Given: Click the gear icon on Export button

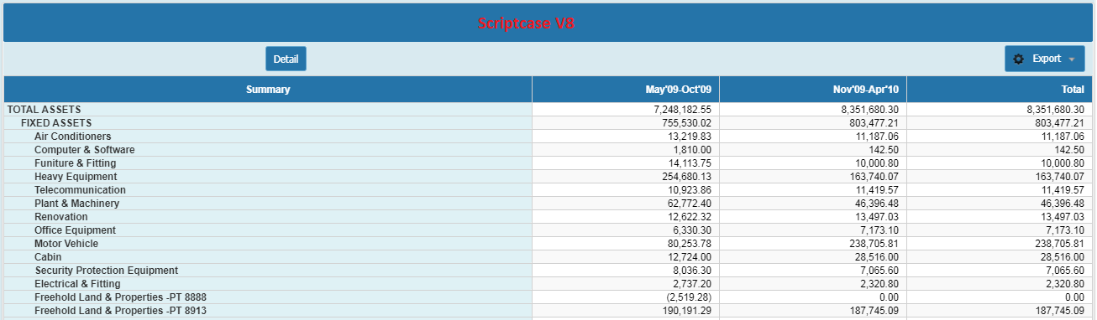Looking at the screenshot, I should [1019, 59].
